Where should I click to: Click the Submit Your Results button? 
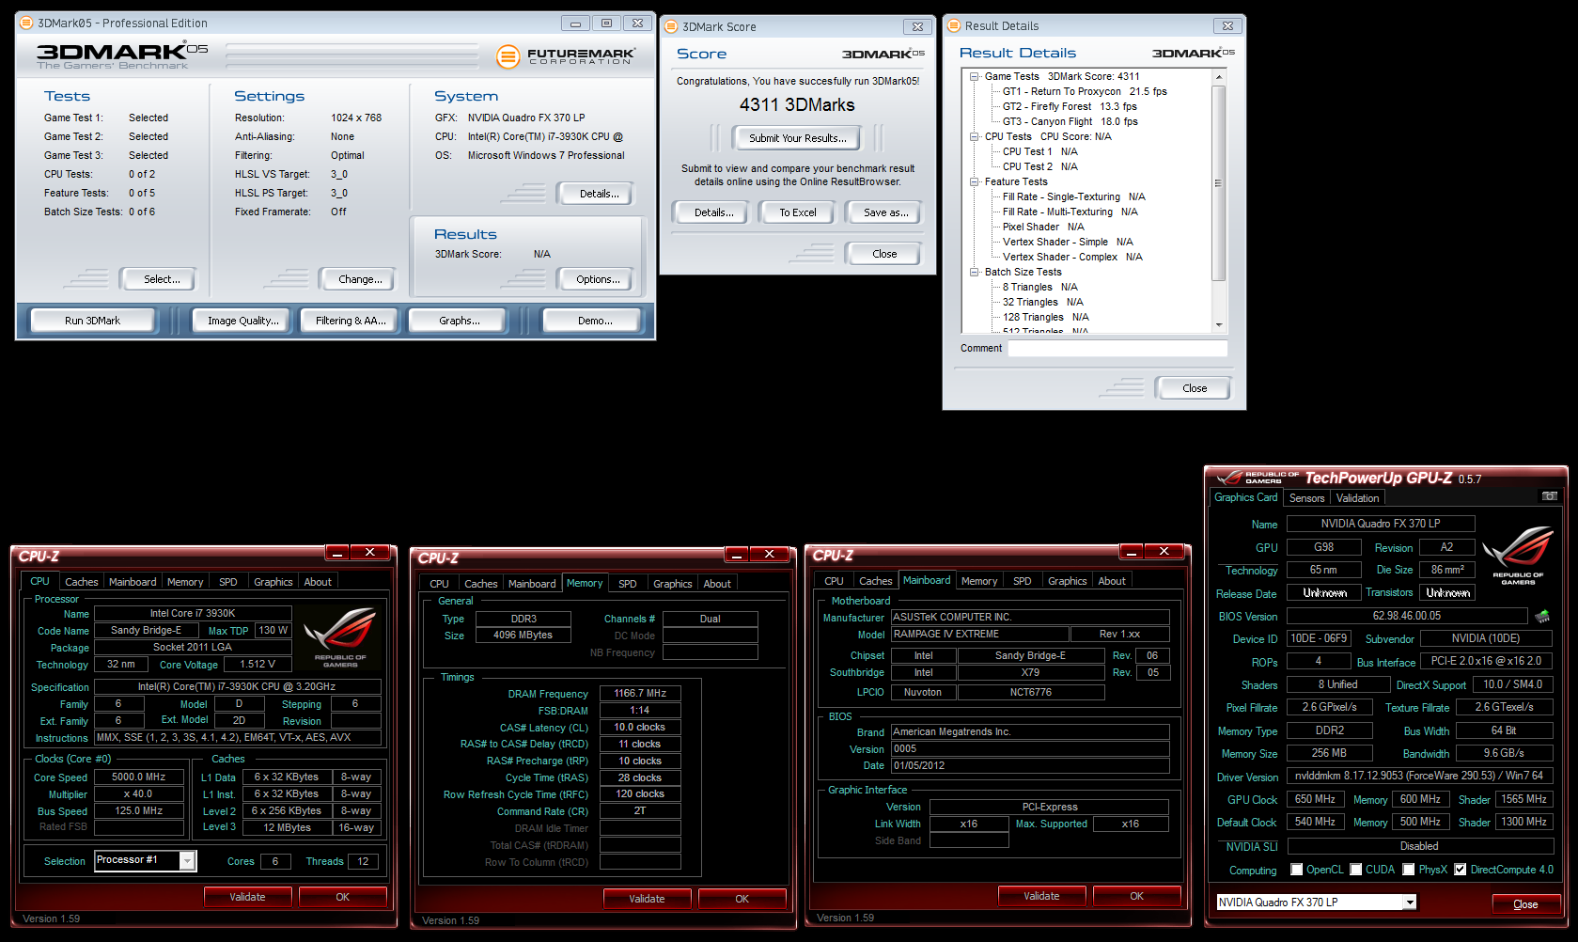click(798, 138)
